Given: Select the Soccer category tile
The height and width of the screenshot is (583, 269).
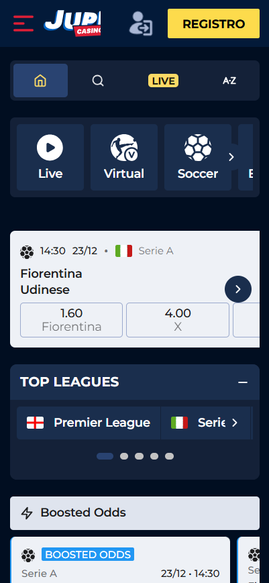Looking at the screenshot, I should coord(198,157).
